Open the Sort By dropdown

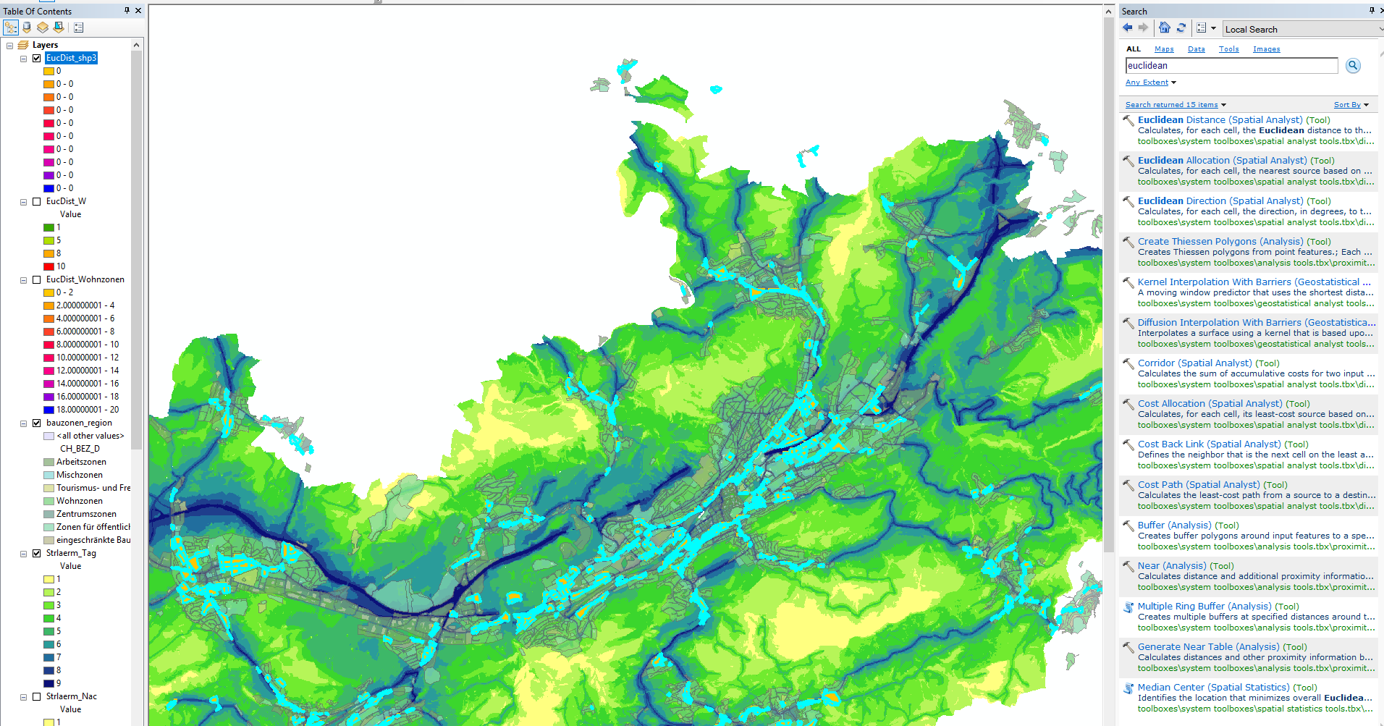(1351, 105)
